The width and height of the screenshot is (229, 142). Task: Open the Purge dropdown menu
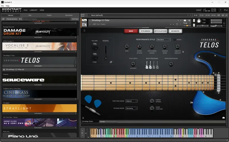(x=187, y=23)
